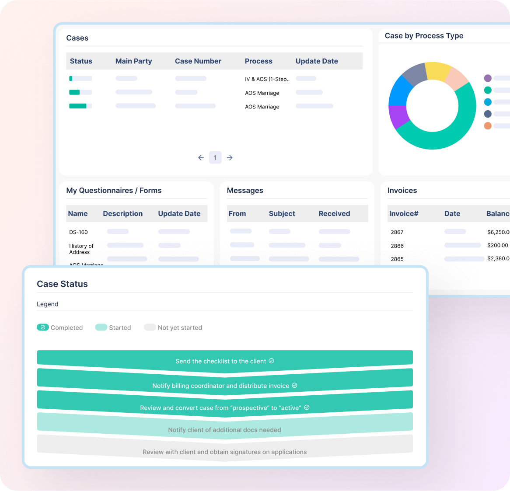Click the next page arrow in Cases
Screen dimensions: 510x491
[x=230, y=157]
